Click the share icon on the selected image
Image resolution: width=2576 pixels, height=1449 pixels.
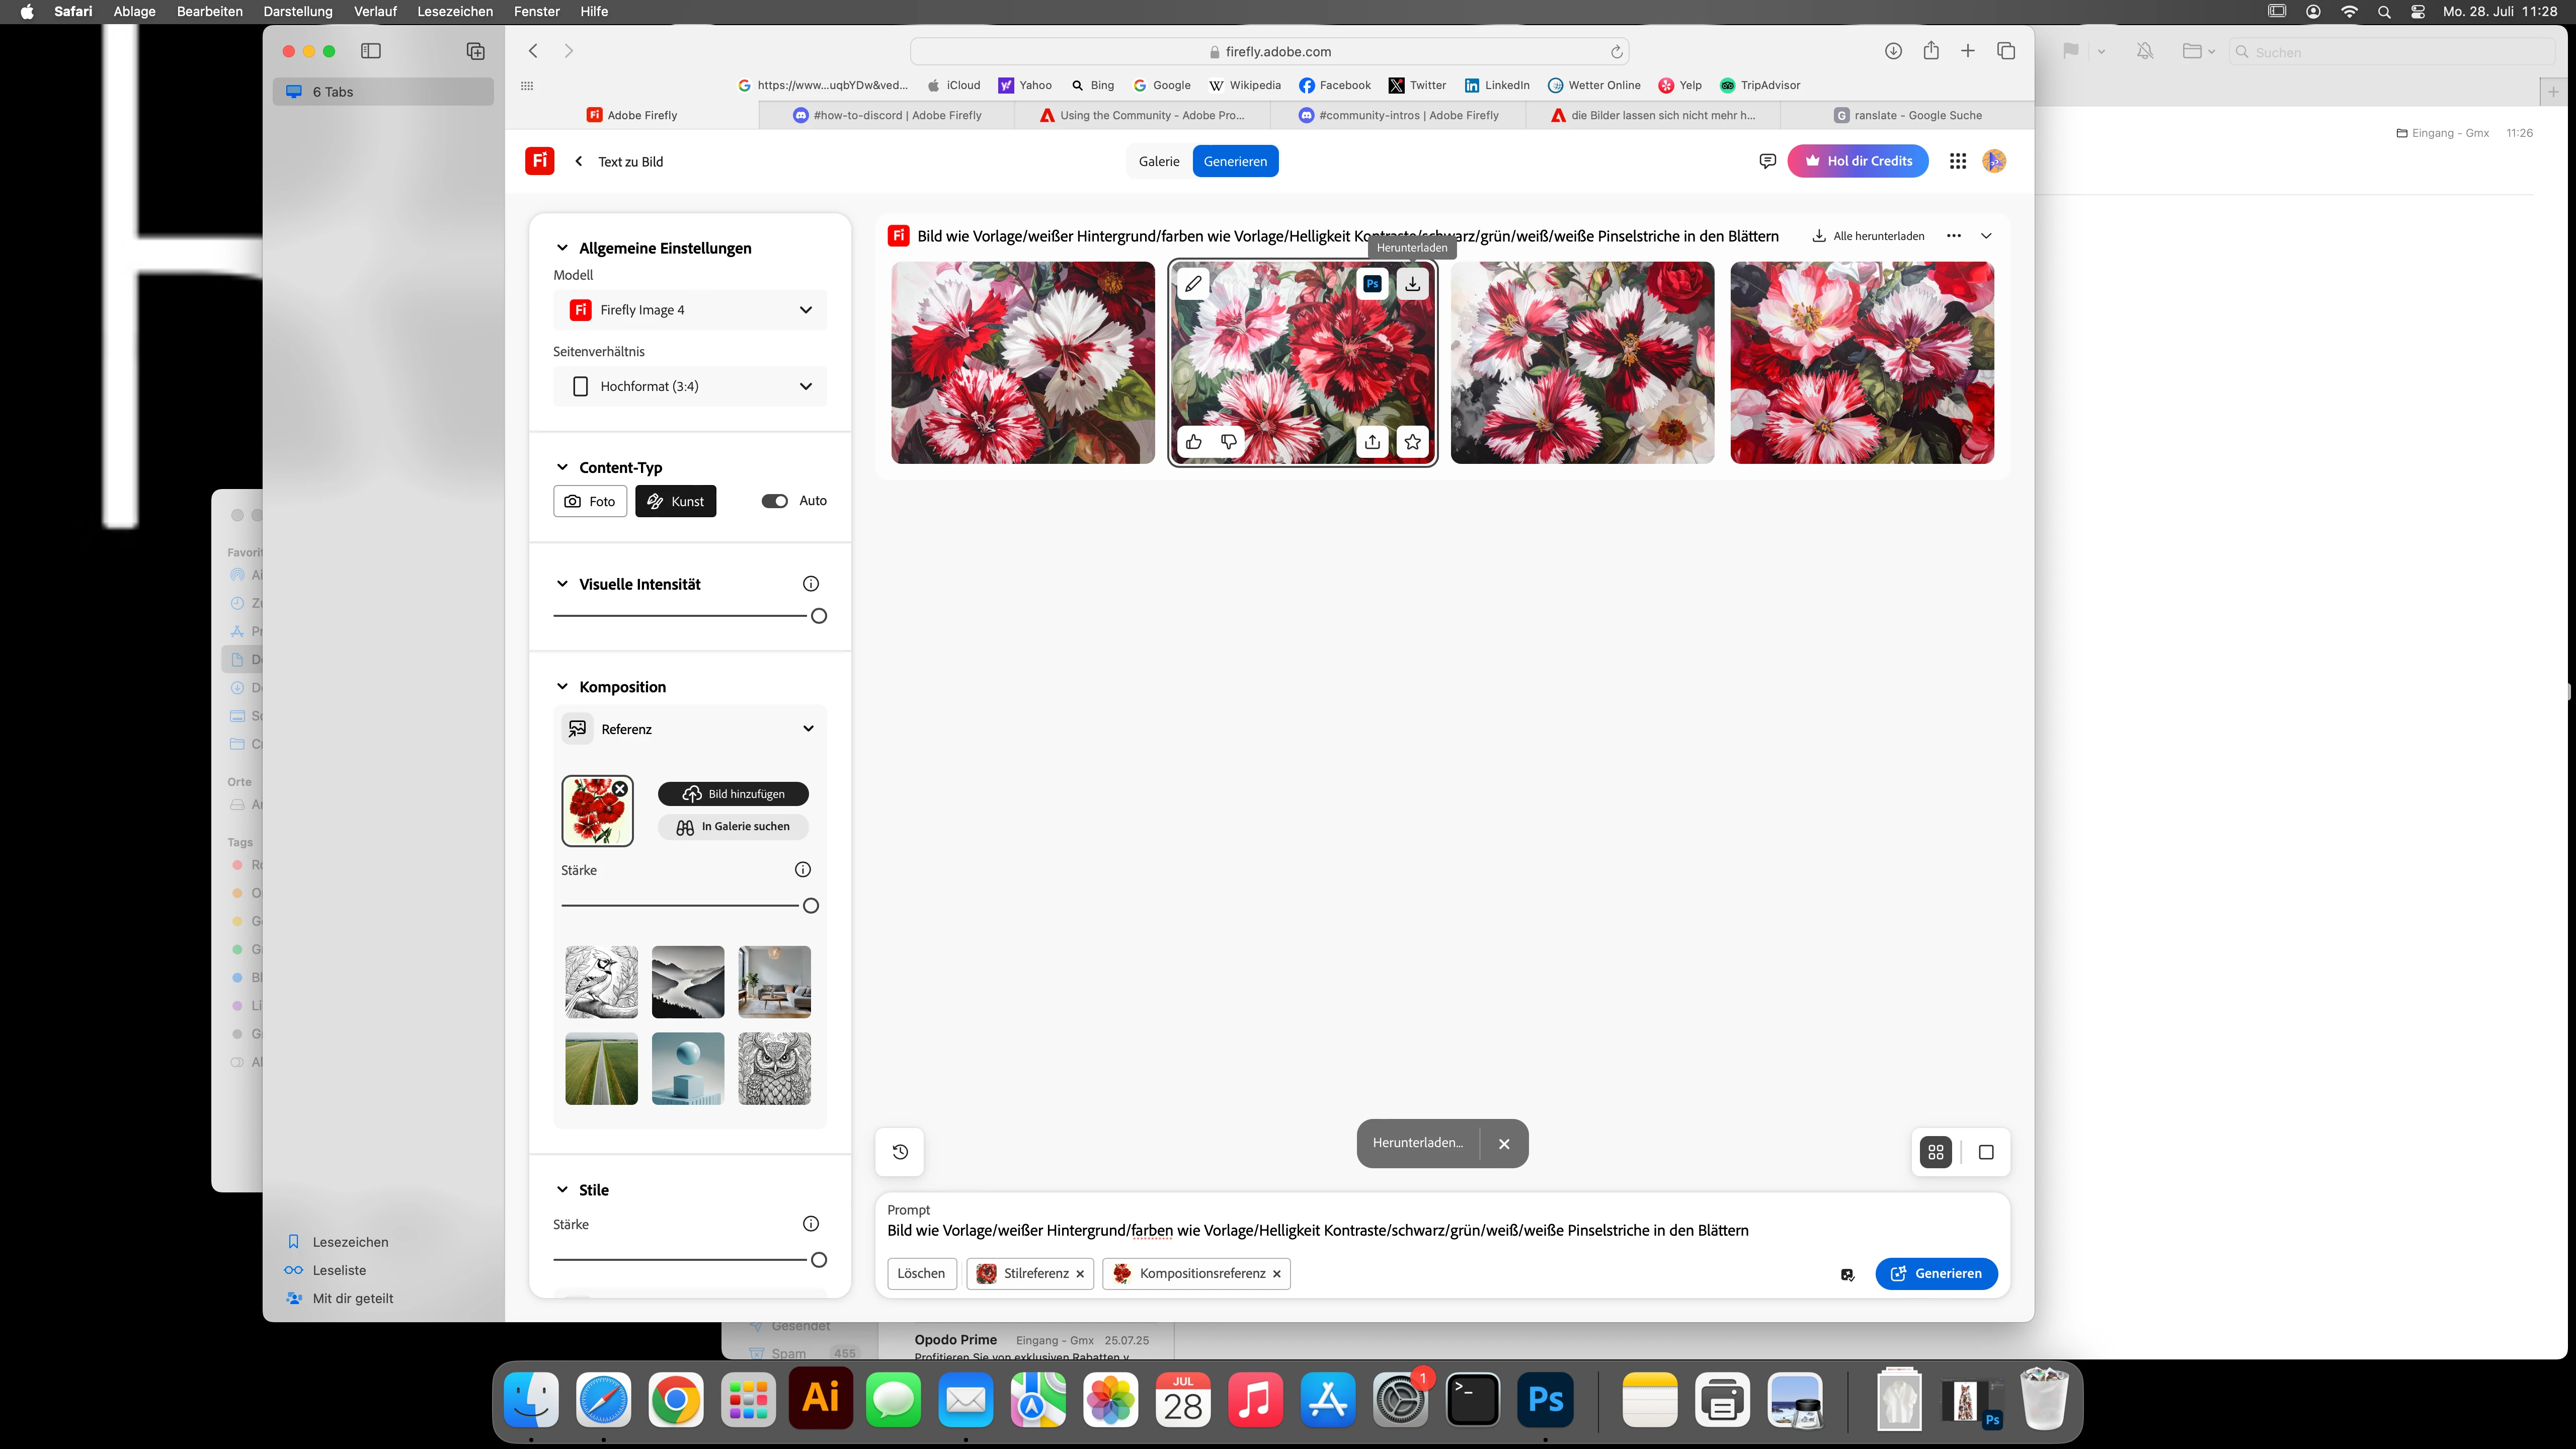1372,441
